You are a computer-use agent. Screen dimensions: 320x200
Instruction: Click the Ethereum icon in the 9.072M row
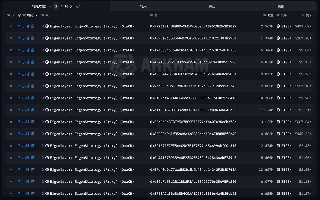pyautogui.click(x=11, y=74)
